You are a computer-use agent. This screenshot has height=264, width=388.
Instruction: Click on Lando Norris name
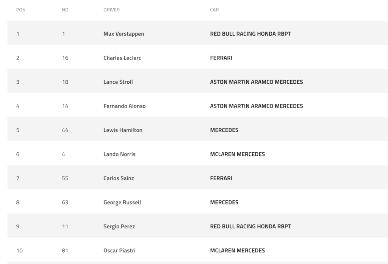click(x=119, y=154)
